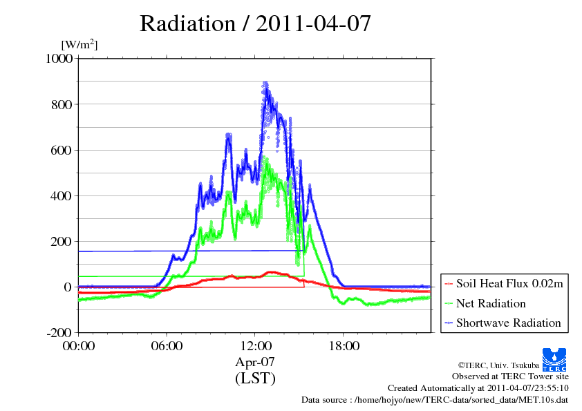Image resolution: width=582 pixels, height=411 pixels.
Task: Click the 600 y-axis tick label
Action: (x=63, y=150)
